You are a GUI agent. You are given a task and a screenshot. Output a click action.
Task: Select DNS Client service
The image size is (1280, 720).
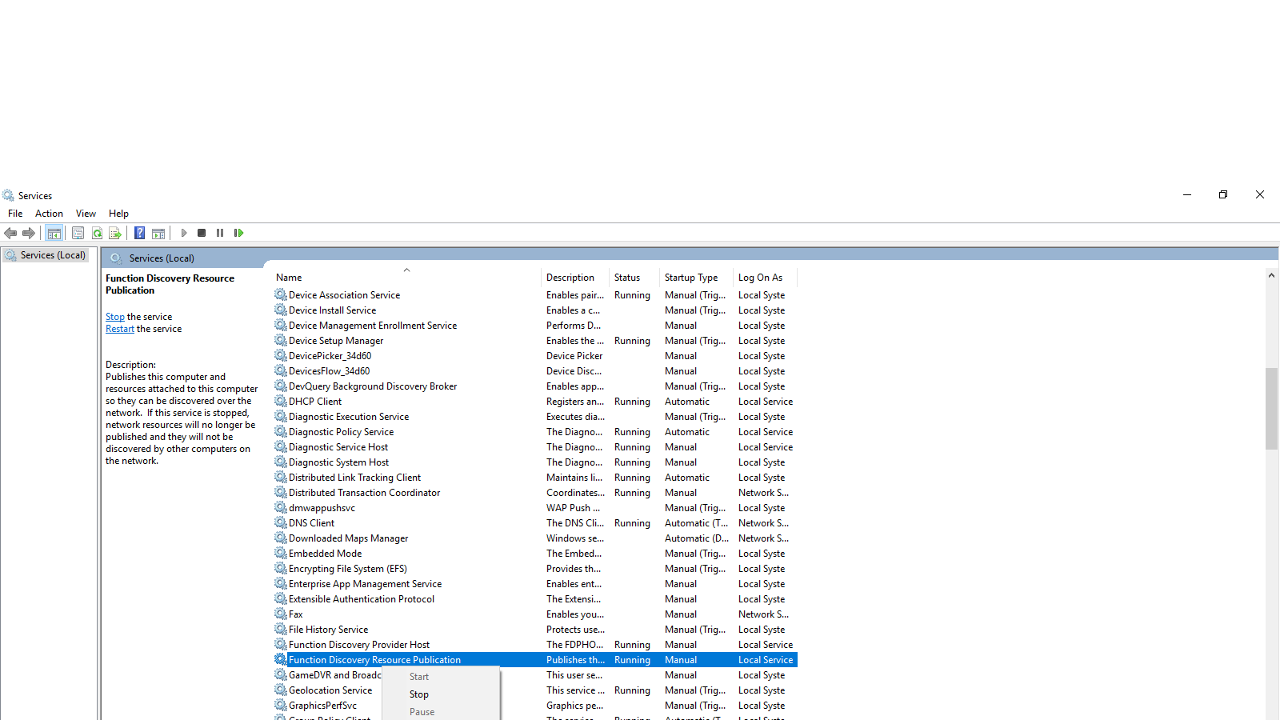535,523
